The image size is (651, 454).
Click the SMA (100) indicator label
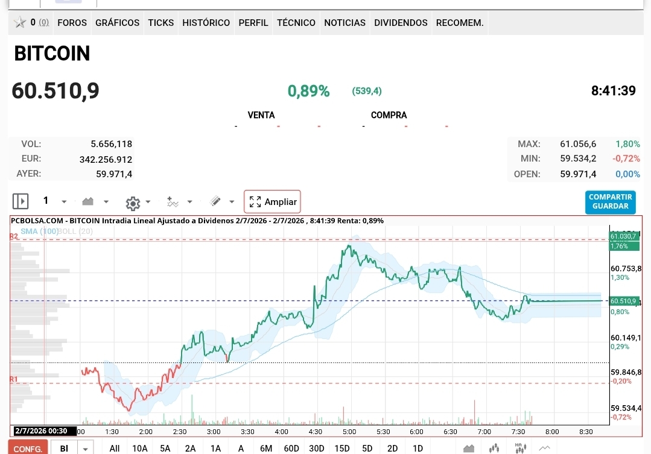(x=39, y=231)
